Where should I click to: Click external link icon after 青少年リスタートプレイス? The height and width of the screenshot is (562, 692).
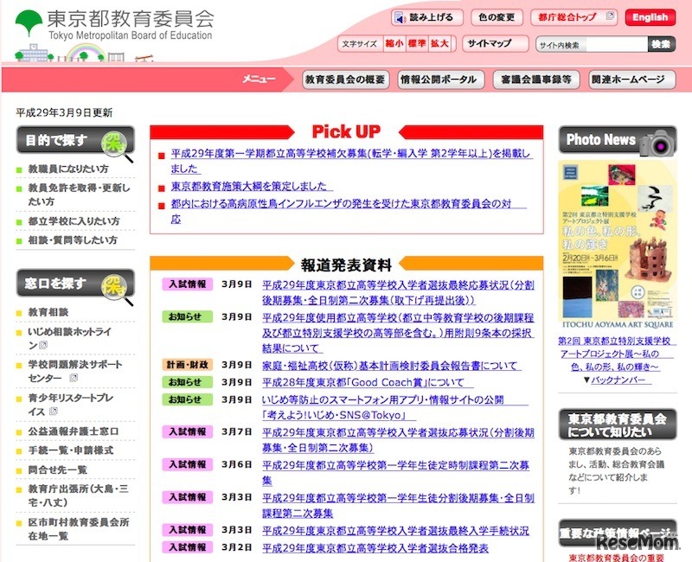pos(54,412)
